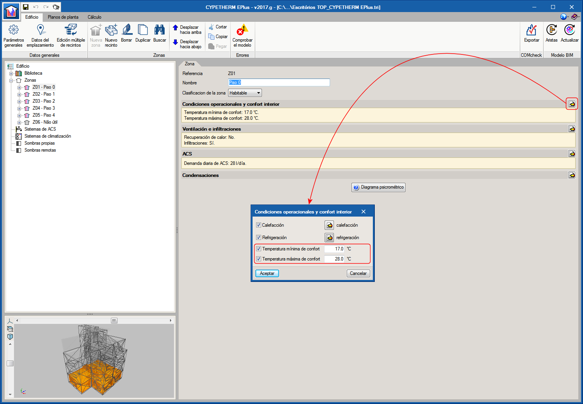Select Sistemas de climatización tree item

[x=47, y=136]
